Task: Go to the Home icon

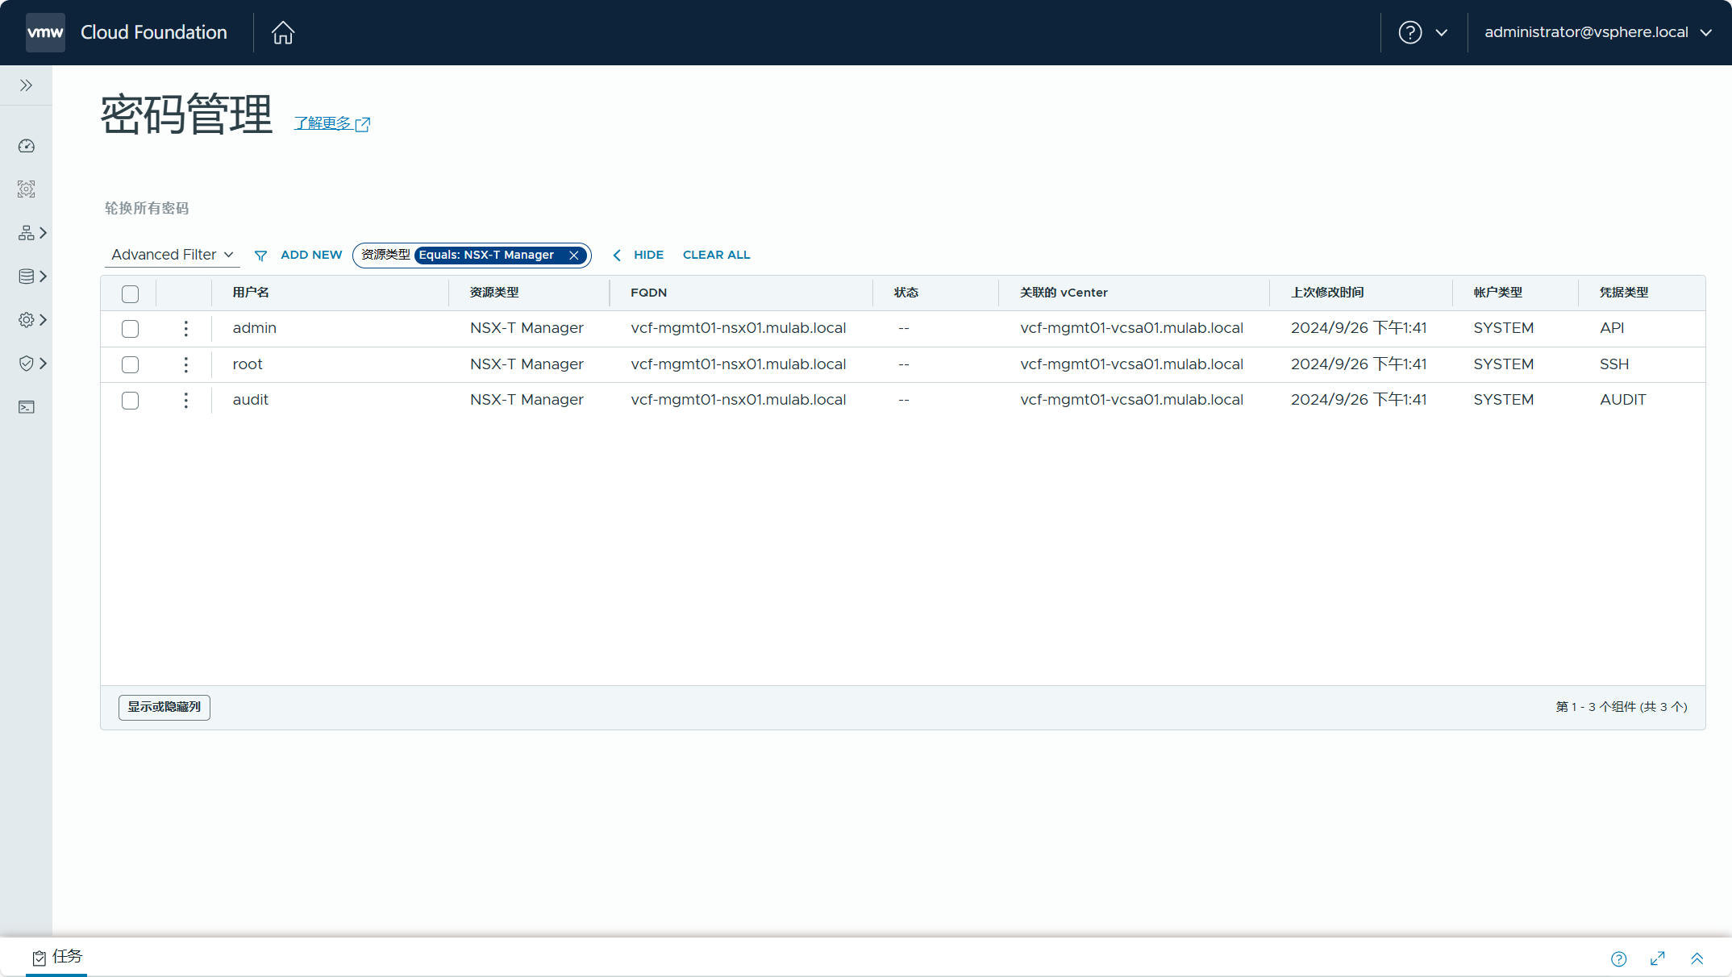Action: (283, 32)
